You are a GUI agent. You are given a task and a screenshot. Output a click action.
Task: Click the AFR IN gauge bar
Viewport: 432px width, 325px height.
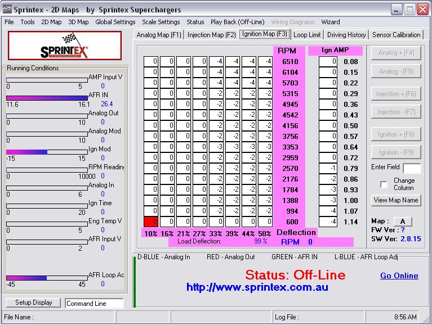tap(47, 98)
